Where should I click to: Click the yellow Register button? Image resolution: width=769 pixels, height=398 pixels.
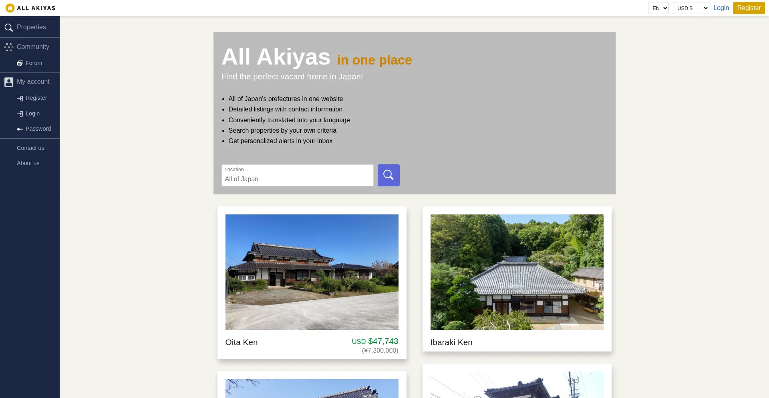pyautogui.click(x=749, y=8)
